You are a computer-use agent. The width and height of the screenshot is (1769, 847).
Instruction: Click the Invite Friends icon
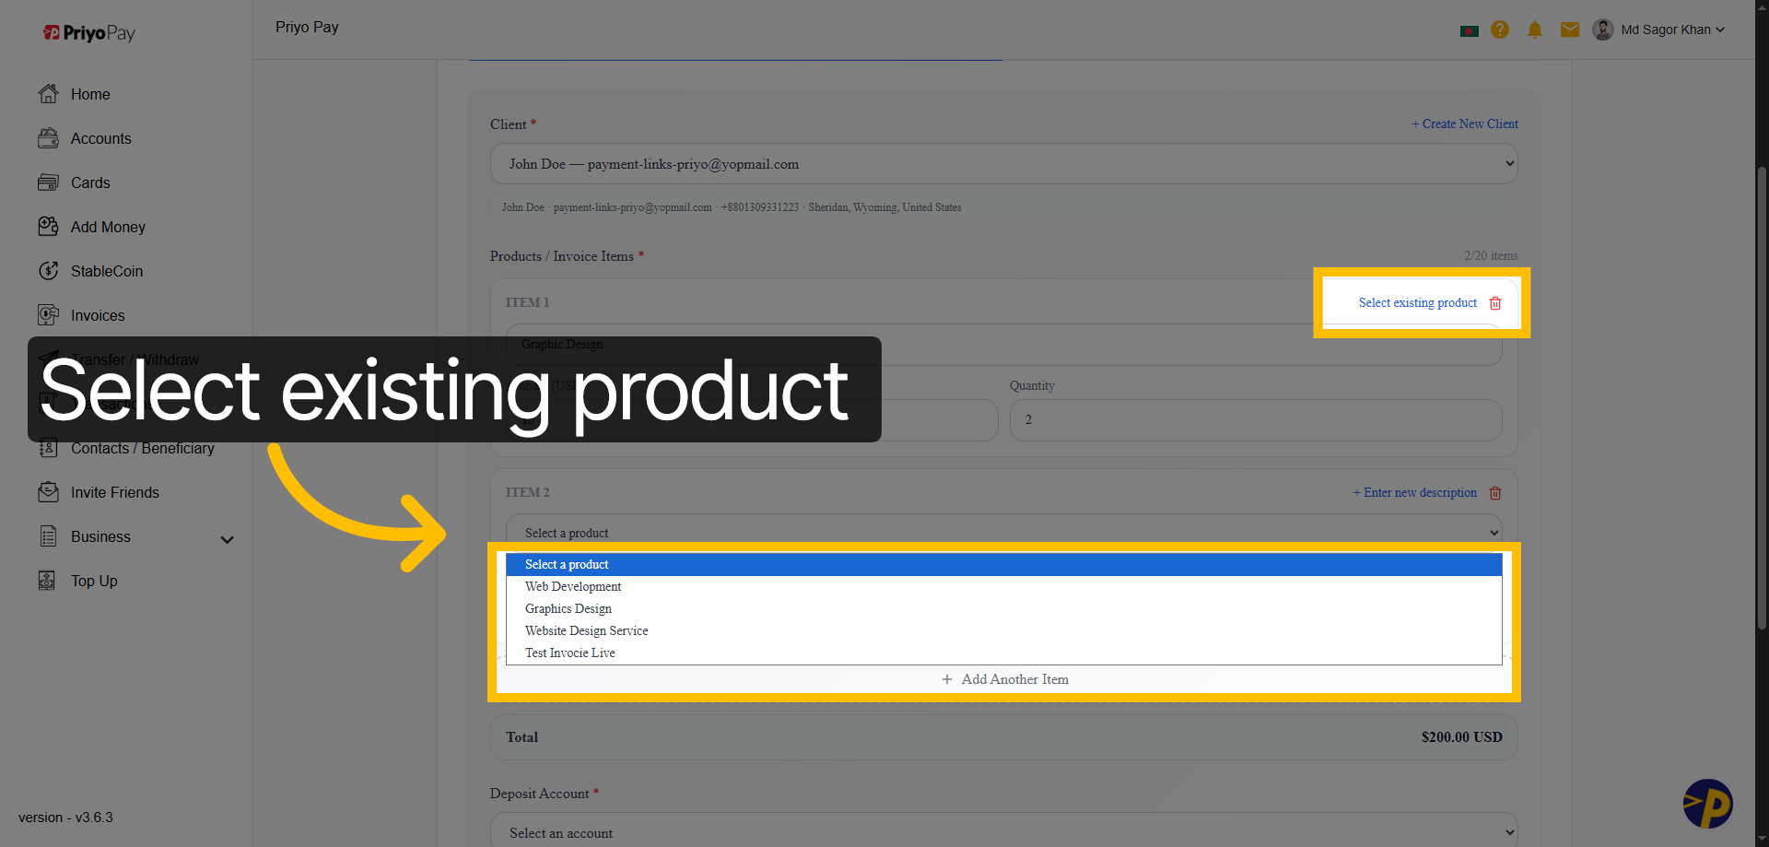point(48,492)
